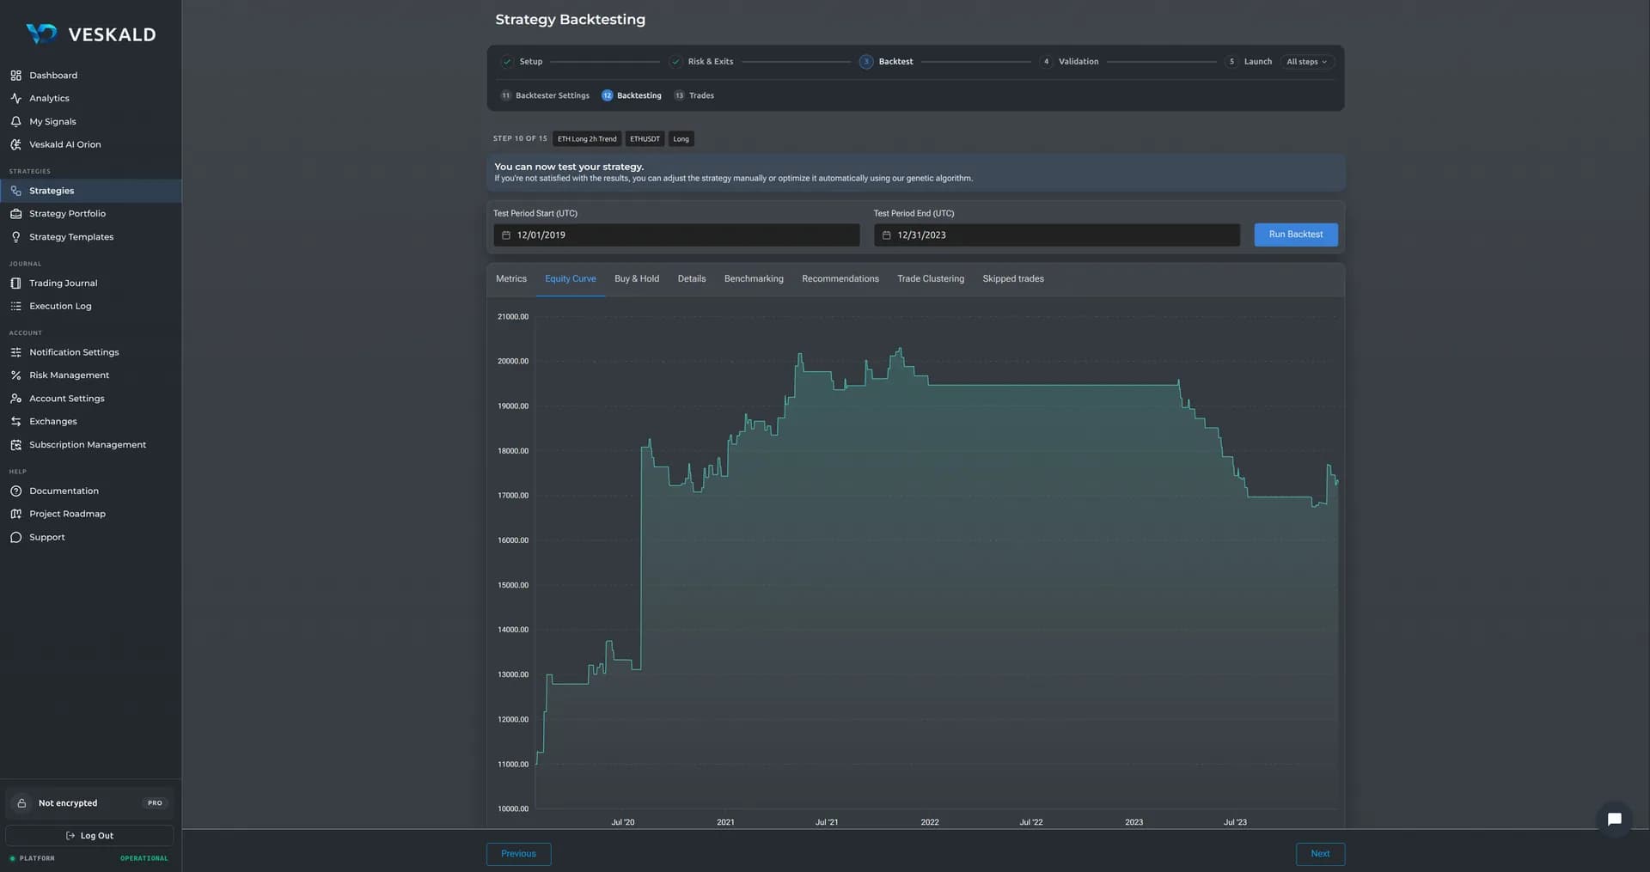Open the Benchmarking tab
This screenshot has width=1650, height=872.
[754, 279]
